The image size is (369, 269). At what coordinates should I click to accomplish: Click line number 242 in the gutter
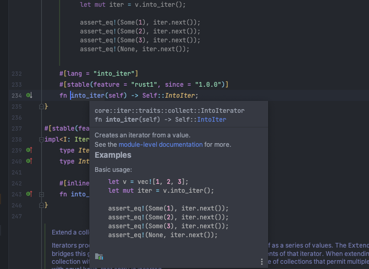pos(17,183)
